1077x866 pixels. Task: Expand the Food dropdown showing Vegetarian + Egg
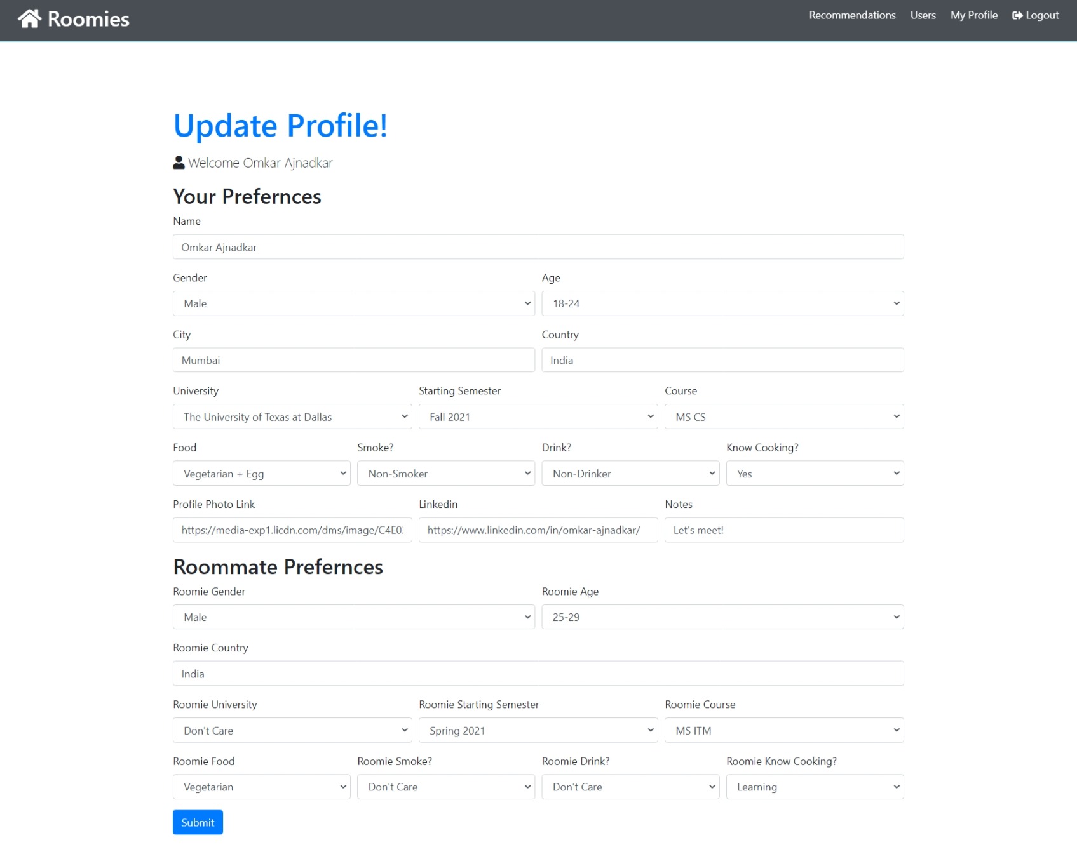[x=262, y=474]
